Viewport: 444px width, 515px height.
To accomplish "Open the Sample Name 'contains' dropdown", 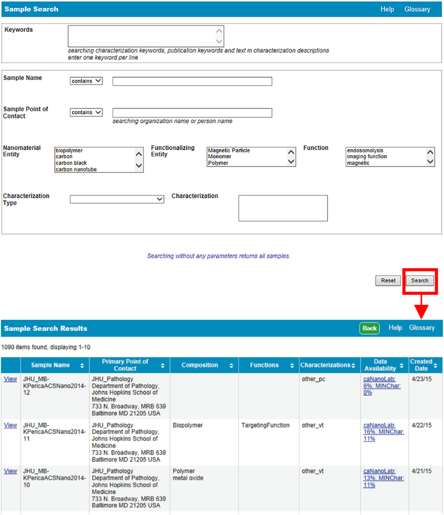I will [x=86, y=81].
